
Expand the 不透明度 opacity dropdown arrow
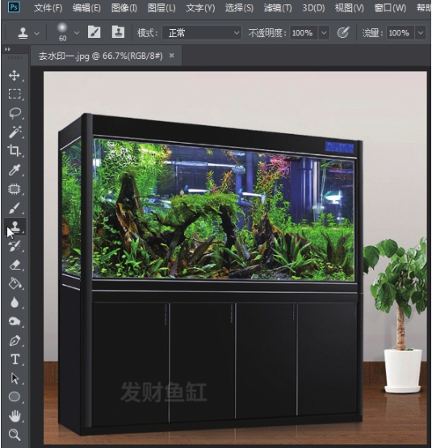point(324,33)
